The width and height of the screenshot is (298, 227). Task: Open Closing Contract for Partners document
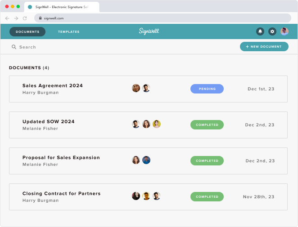tap(62, 194)
